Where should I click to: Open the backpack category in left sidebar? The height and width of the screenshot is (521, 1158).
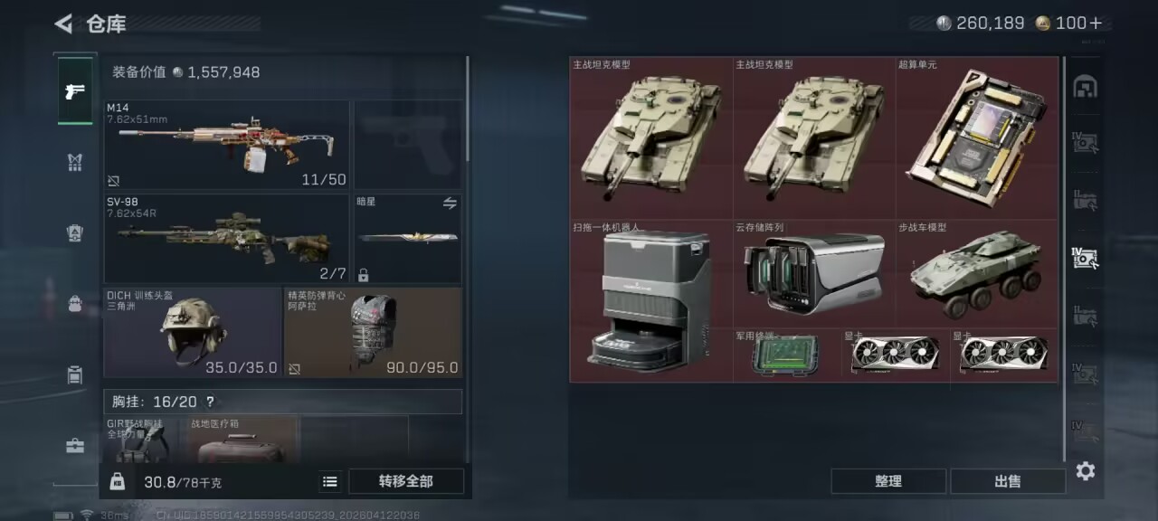[75, 304]
